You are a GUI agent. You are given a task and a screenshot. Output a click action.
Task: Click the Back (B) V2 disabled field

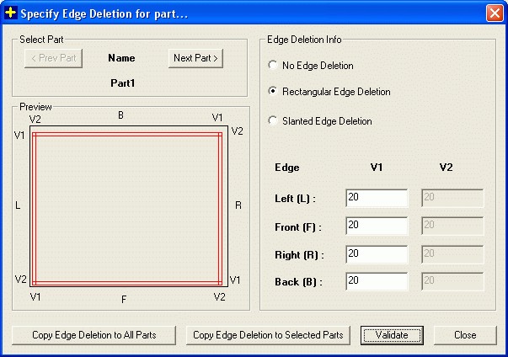coord(452,281)
